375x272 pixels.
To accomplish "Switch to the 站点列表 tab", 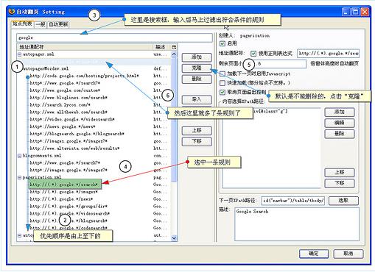I will pyautogui.click(x=22, y=24).
